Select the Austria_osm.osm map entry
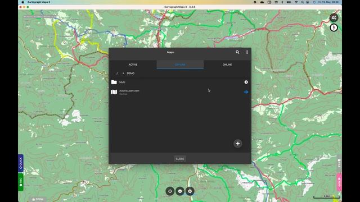Screen dimensions: 360x202 (180, 92)
